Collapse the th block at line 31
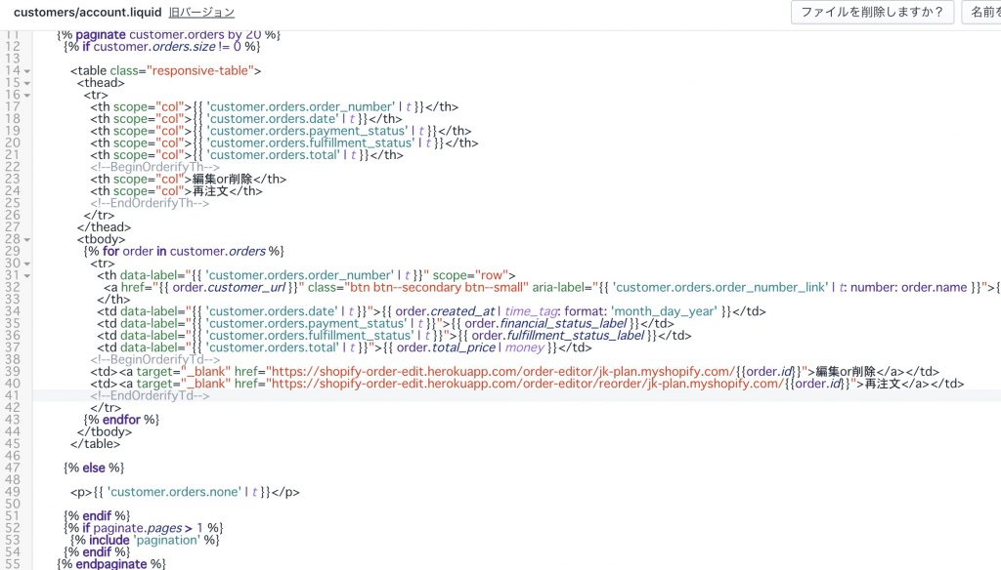 pyautogui.click(x=27, y=276)
